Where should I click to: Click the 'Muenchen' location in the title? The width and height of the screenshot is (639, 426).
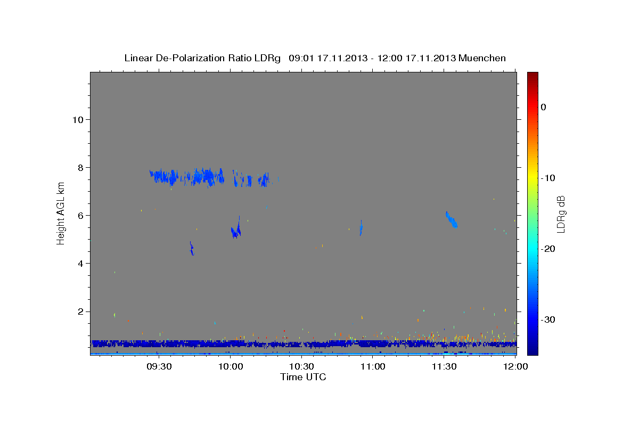click(x=482, y=58)
